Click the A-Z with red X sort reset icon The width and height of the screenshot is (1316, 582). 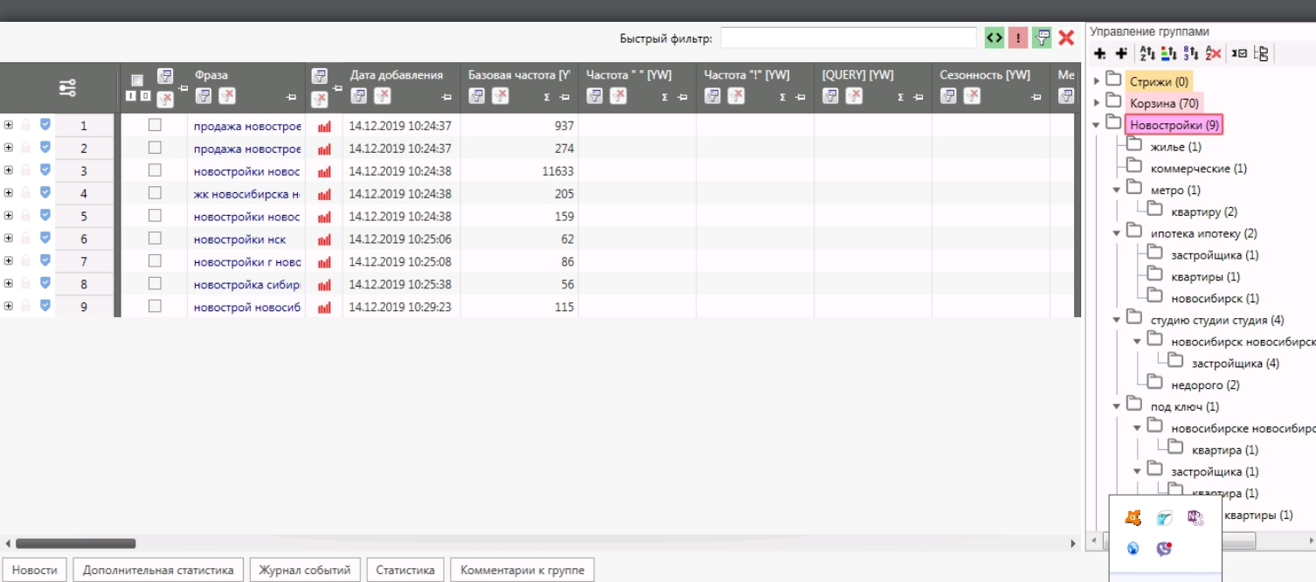point(1211,54)
